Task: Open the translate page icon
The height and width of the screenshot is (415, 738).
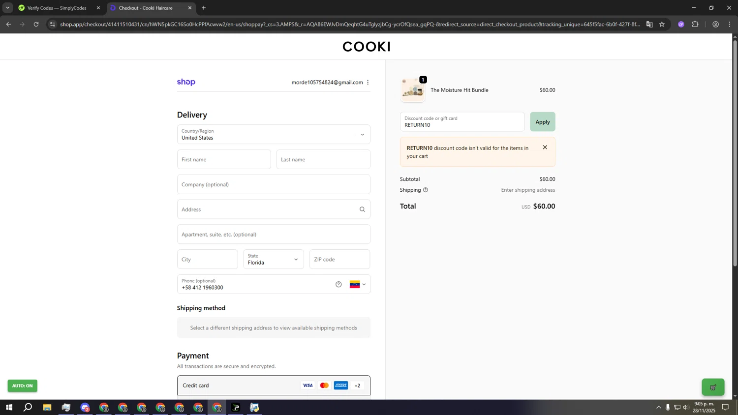Action: [649, 24]
